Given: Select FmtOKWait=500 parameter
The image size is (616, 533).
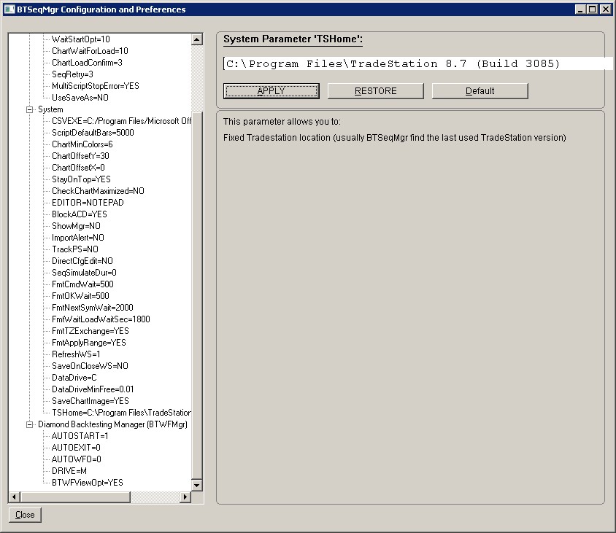Looking at the screenshot, I should (80, 296).
